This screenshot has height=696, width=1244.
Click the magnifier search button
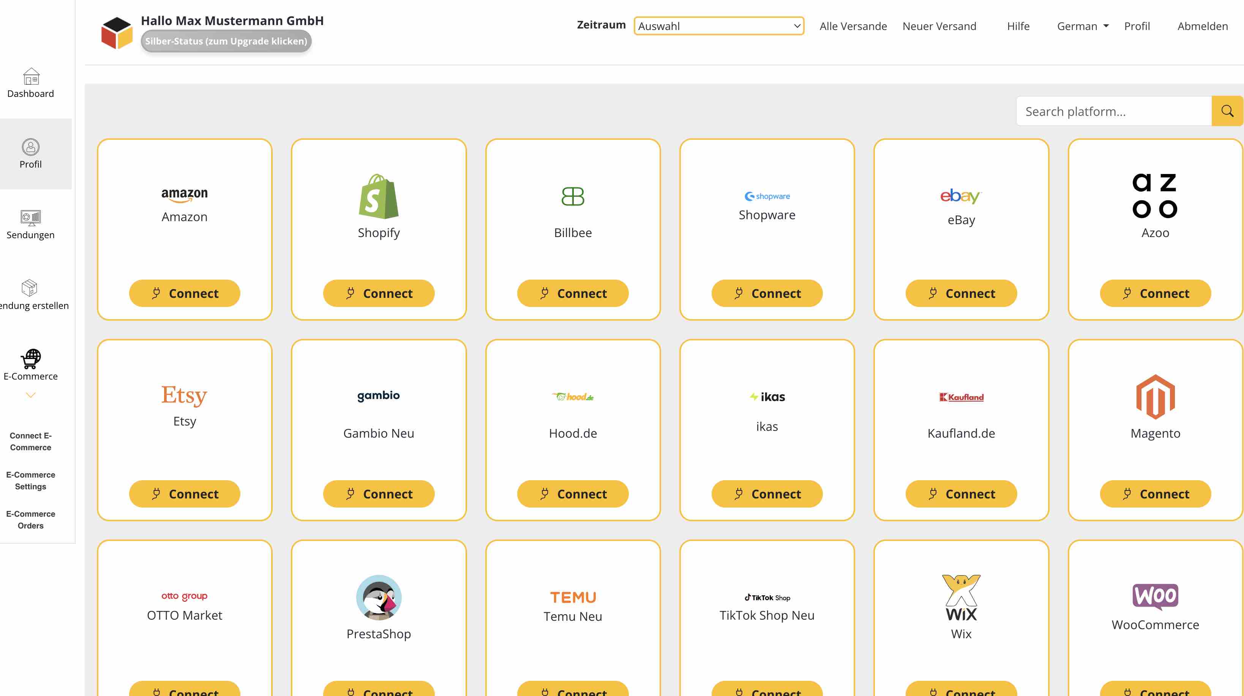click(1227, 111)
